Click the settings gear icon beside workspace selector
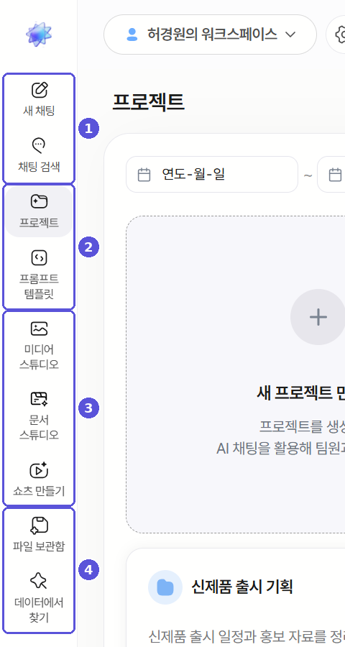This screenshot has width=345, height=647. pyautogui.click(x=340, y=35)
